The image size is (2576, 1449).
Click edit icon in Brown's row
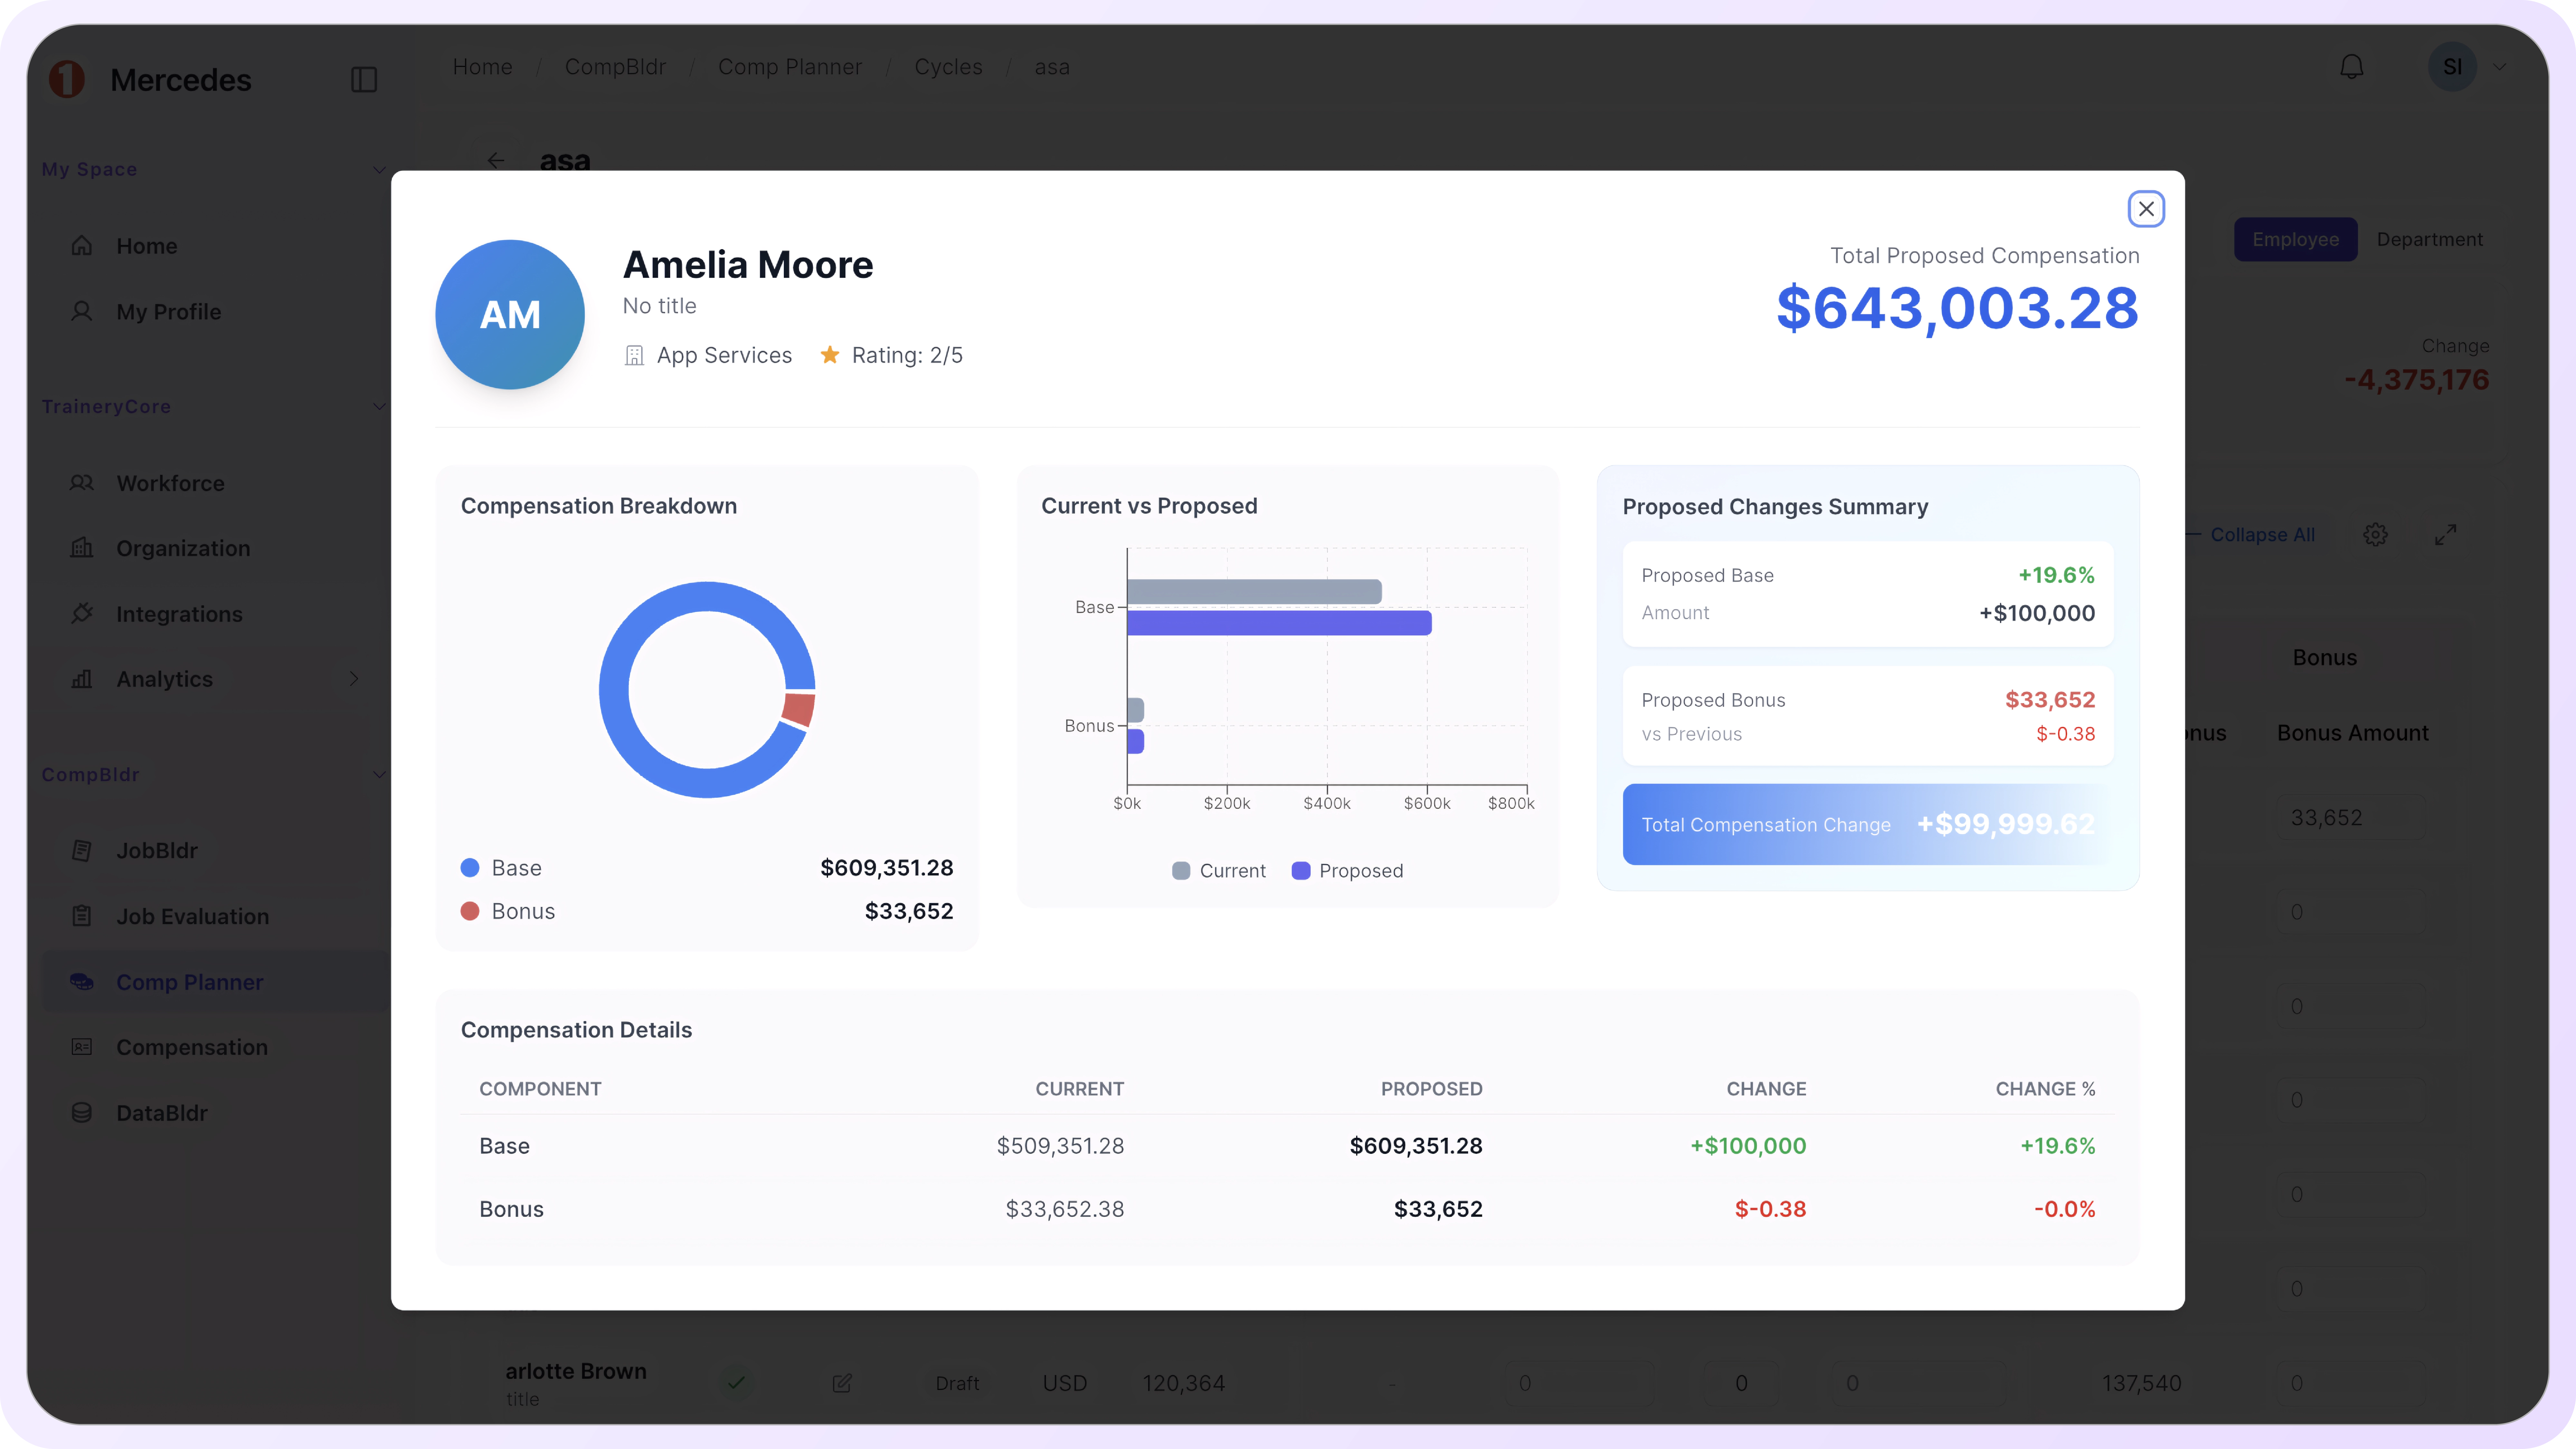click(x=842, y=1383)
